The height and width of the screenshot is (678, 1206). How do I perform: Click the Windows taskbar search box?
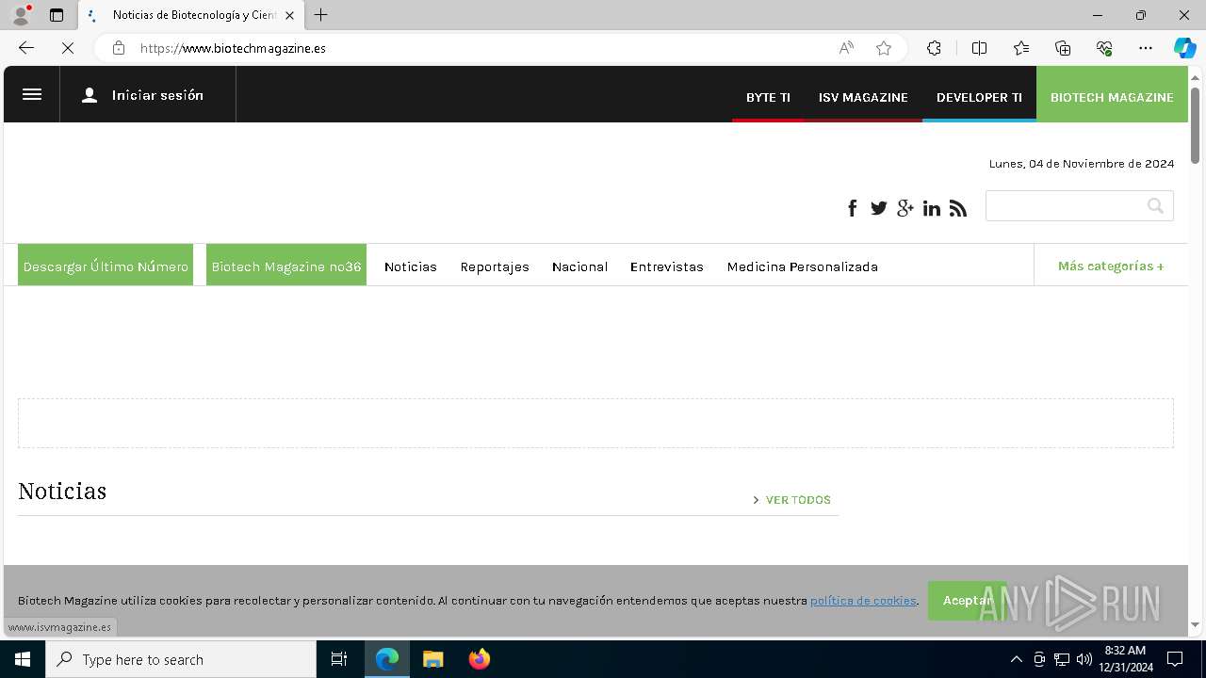coord(181,659)
